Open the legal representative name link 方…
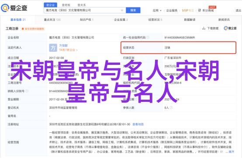242x158 pixels. (63, 46)
